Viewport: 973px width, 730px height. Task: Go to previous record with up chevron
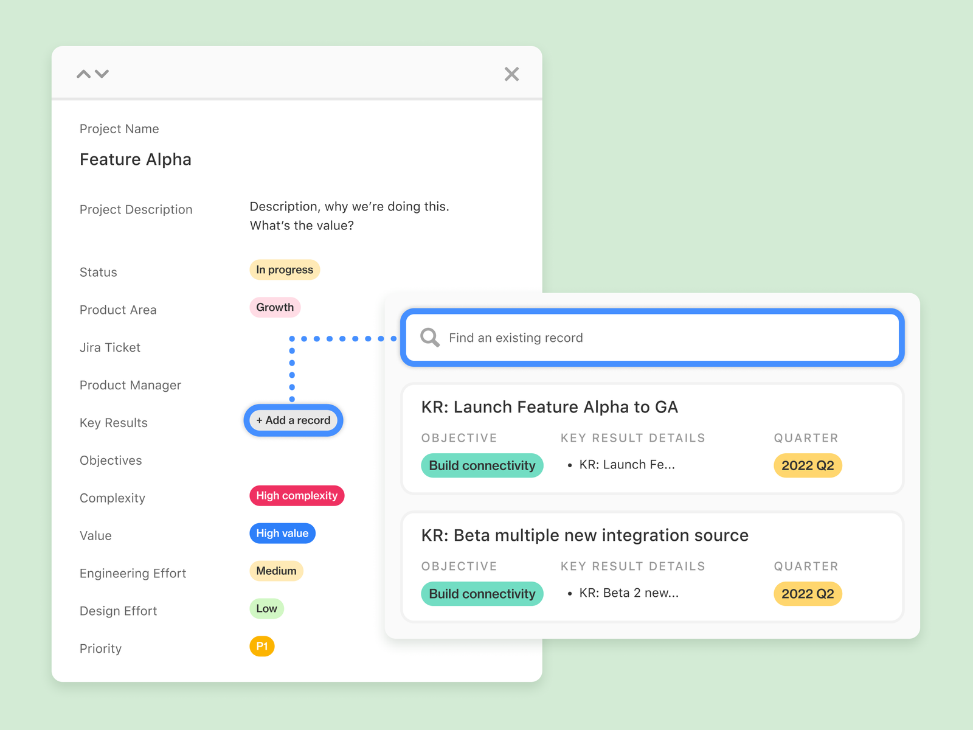pyautogui.click(x=83, y=74)
